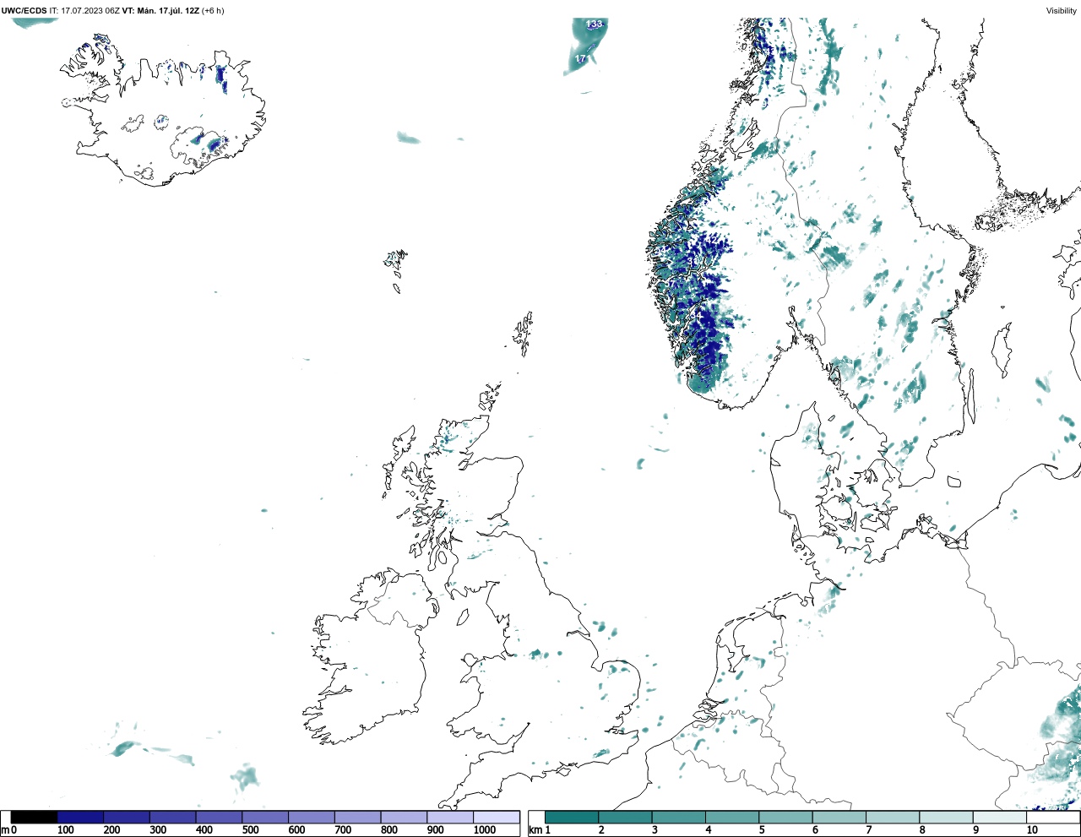Click the 1–2 km teal legend swatch

[572, 818]
